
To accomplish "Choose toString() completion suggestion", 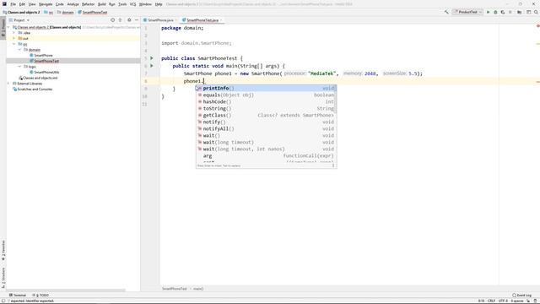I will (266, 109).
